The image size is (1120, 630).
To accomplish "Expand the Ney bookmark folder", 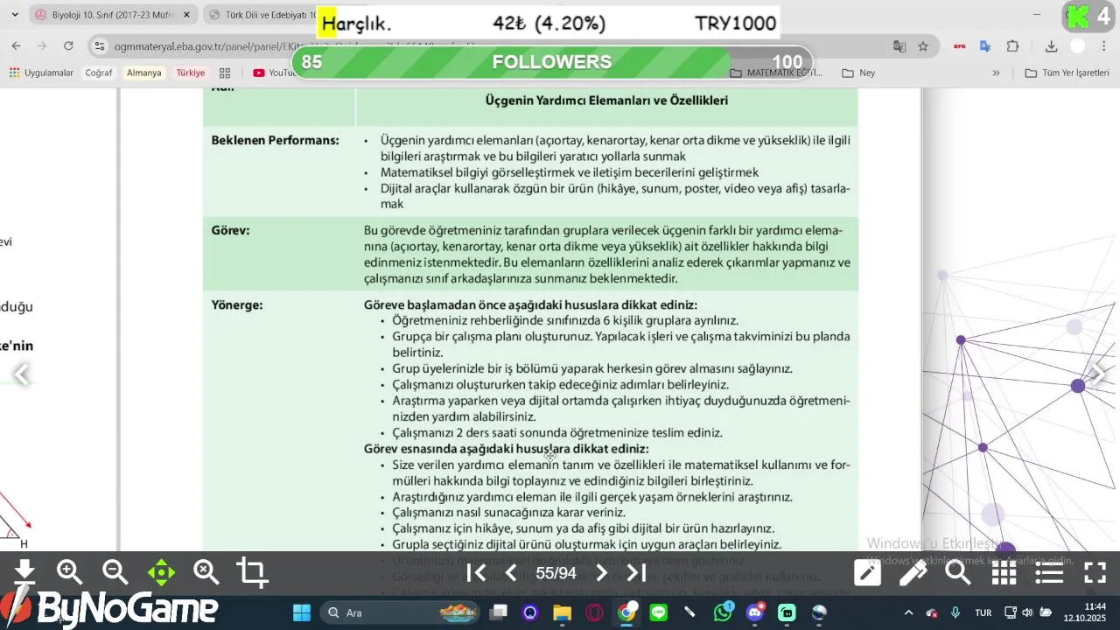I will [x=858, y=73].
